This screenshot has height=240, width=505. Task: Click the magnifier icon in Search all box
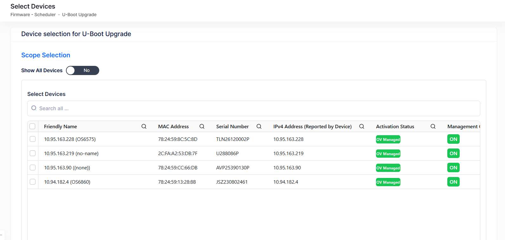[34, 108]
